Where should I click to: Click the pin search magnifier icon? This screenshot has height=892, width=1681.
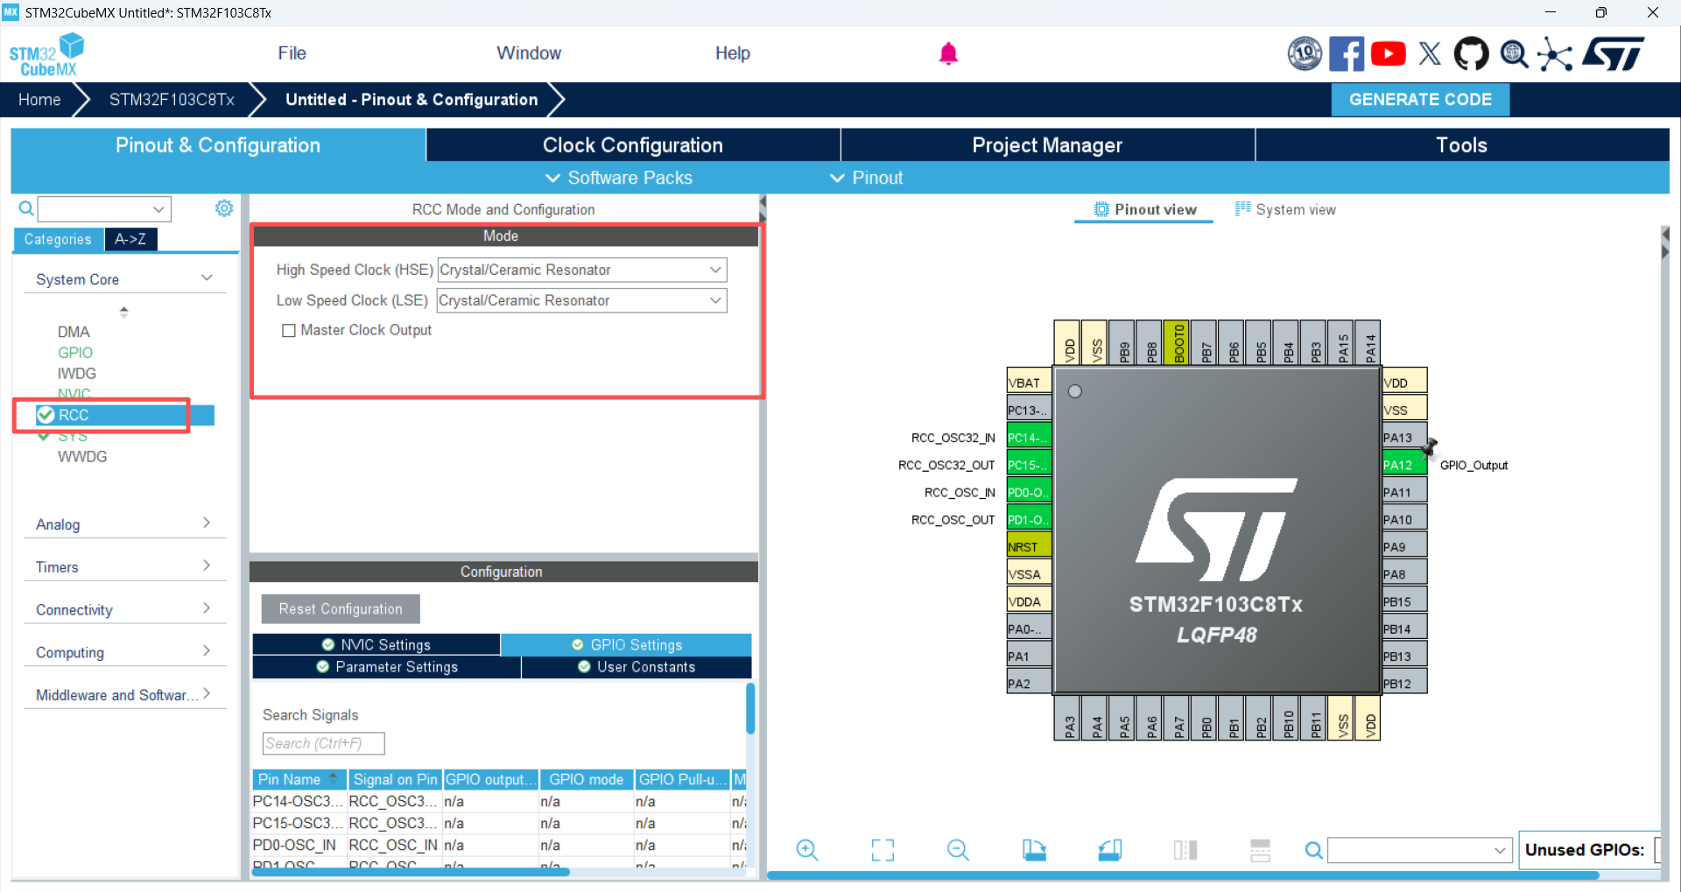pos(1313,850)
